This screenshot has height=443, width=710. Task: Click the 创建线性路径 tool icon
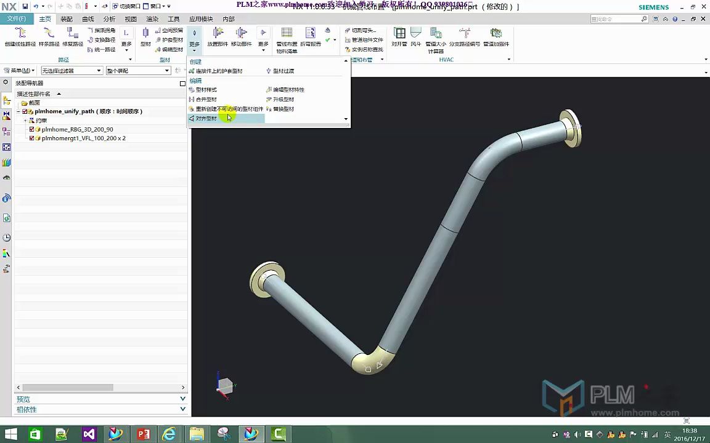(20, 33)
